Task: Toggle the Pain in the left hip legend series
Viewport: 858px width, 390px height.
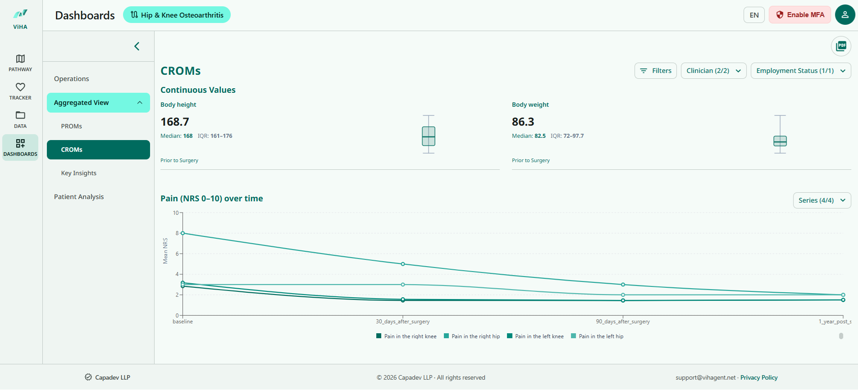Action: [x=597, y=336]
